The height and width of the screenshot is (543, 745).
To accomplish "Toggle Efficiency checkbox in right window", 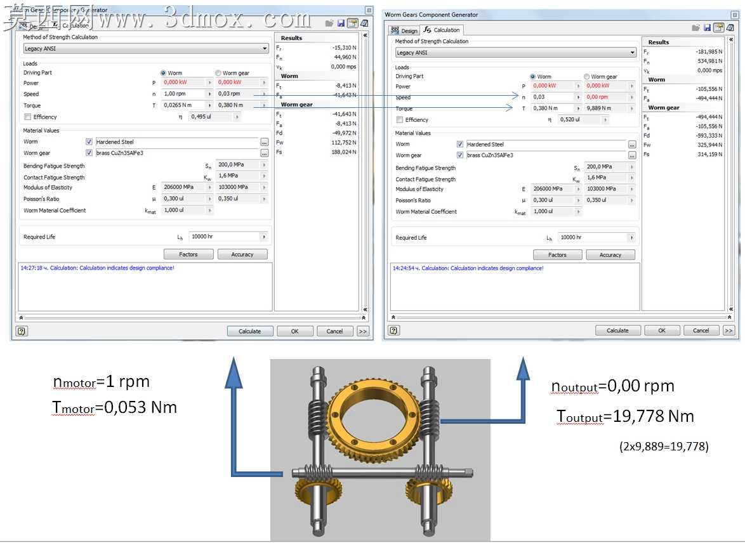I will point(400,120).
